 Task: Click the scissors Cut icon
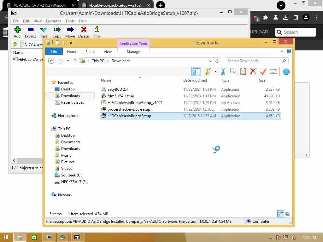tap(223, 72)
